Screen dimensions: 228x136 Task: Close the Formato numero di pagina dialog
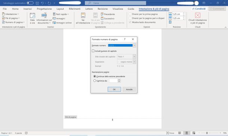click(x=133, y=39)
